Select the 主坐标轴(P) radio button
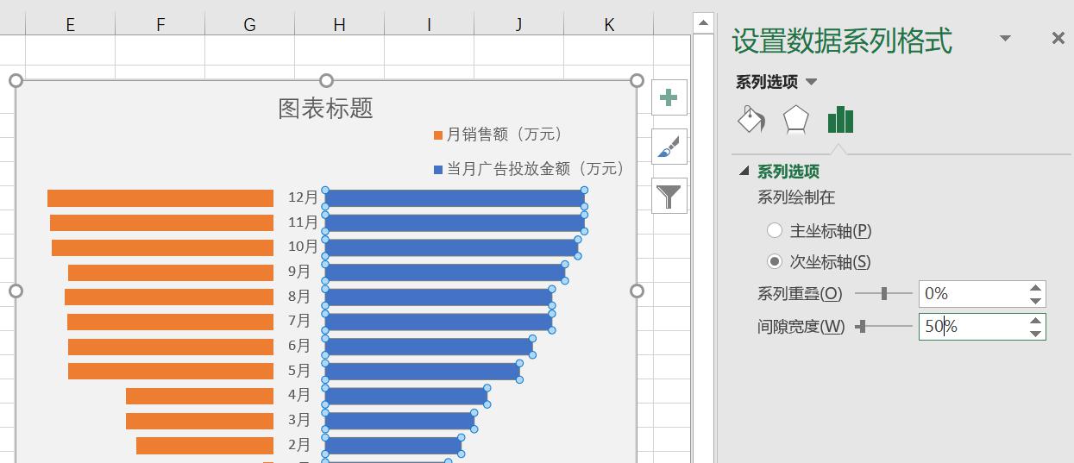Image resolution: width=1074 pixels, height=463 pixels. point(775,230)
